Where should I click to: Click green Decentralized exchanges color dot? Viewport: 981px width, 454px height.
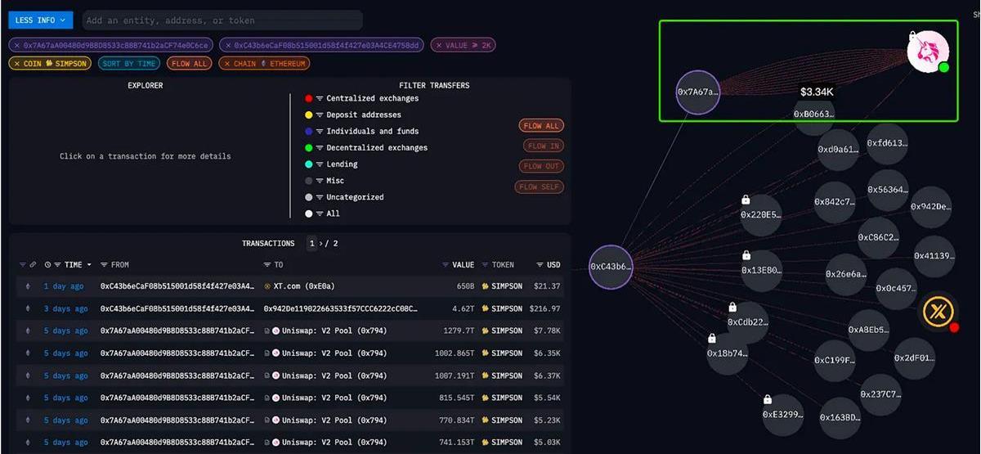[308, 148]
